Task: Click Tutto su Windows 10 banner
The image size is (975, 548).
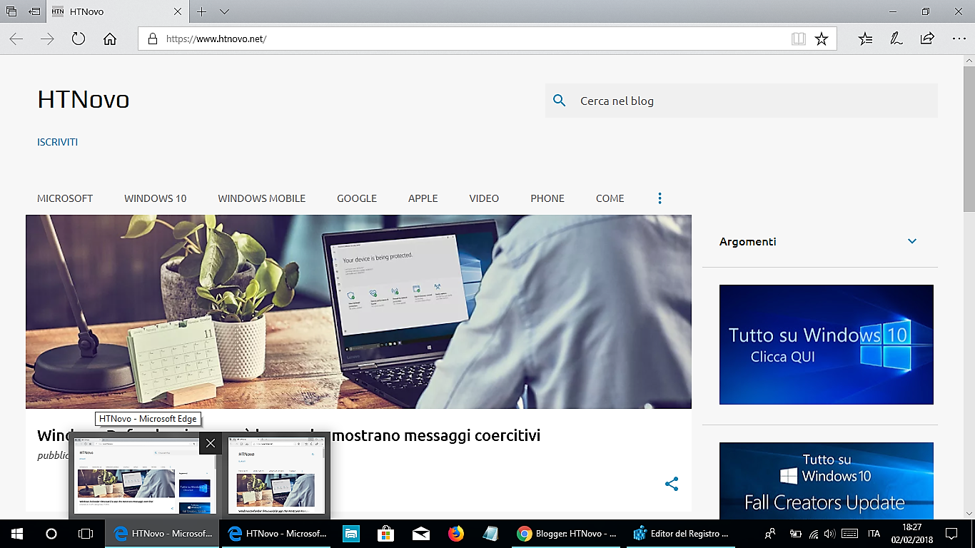Action: [827, 345]
